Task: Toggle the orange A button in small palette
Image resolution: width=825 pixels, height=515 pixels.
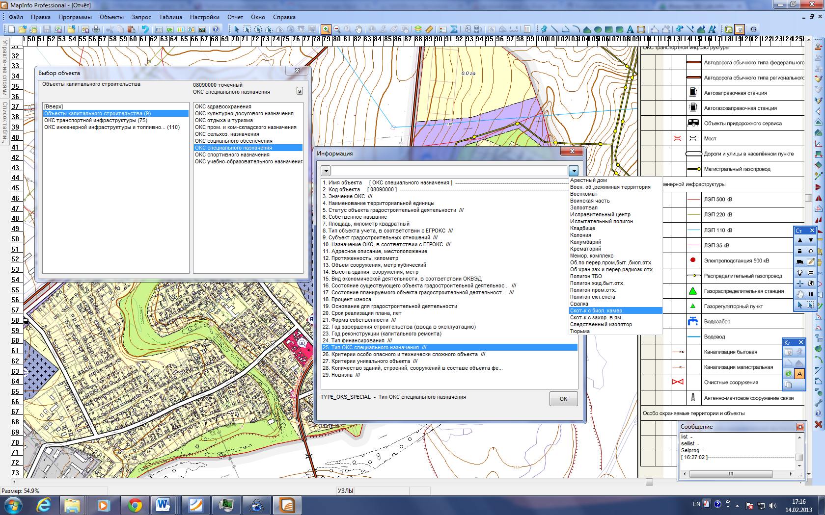Action: tap(799, 374)
